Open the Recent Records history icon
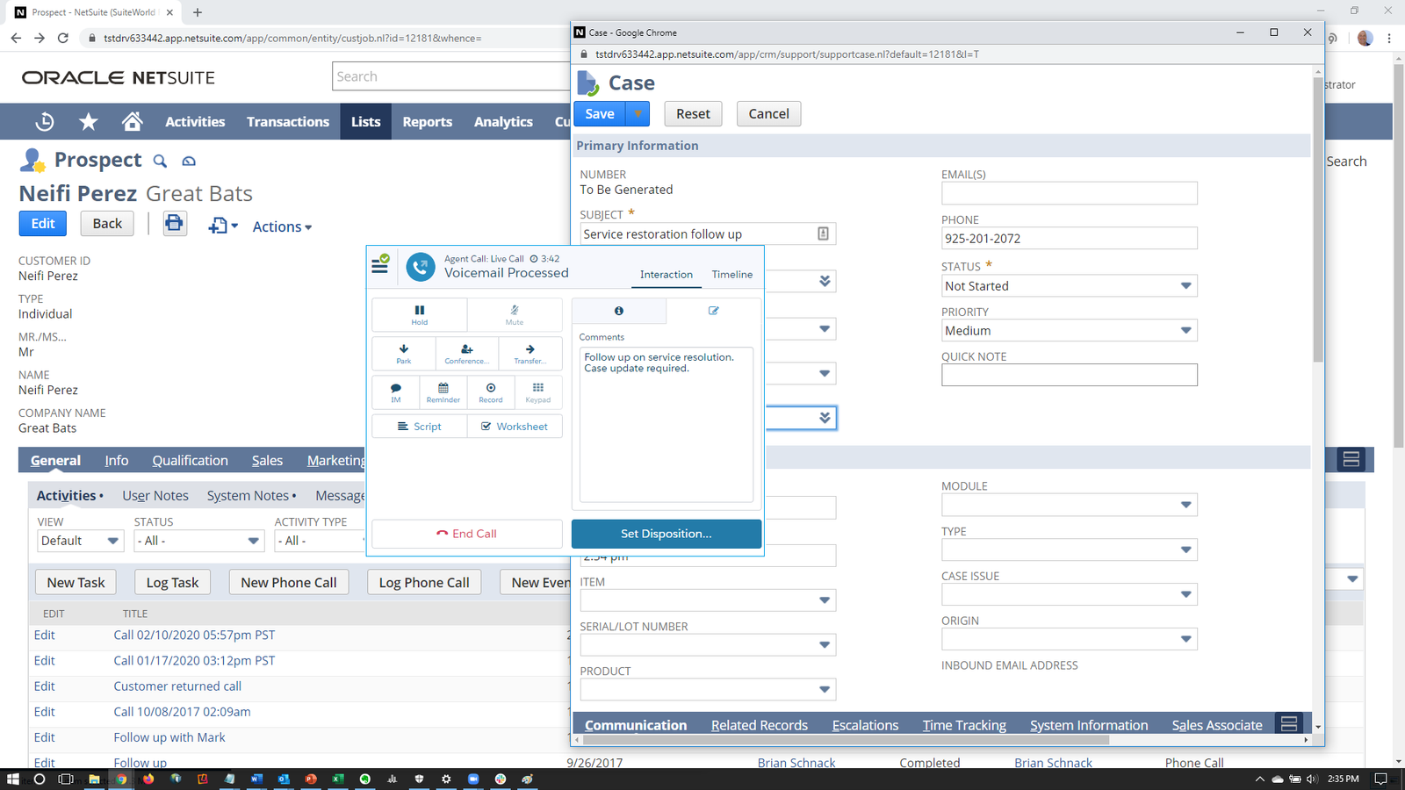The height and width of the screenshot is (790, 1405). tap(45, 121)
